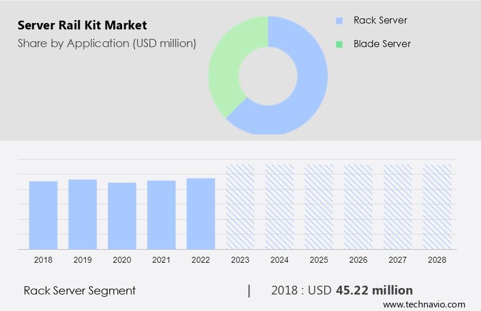Select the Blade Server legend label
Image resolution: width=481 pixels, height=311 pixels.
coord(382,44)
